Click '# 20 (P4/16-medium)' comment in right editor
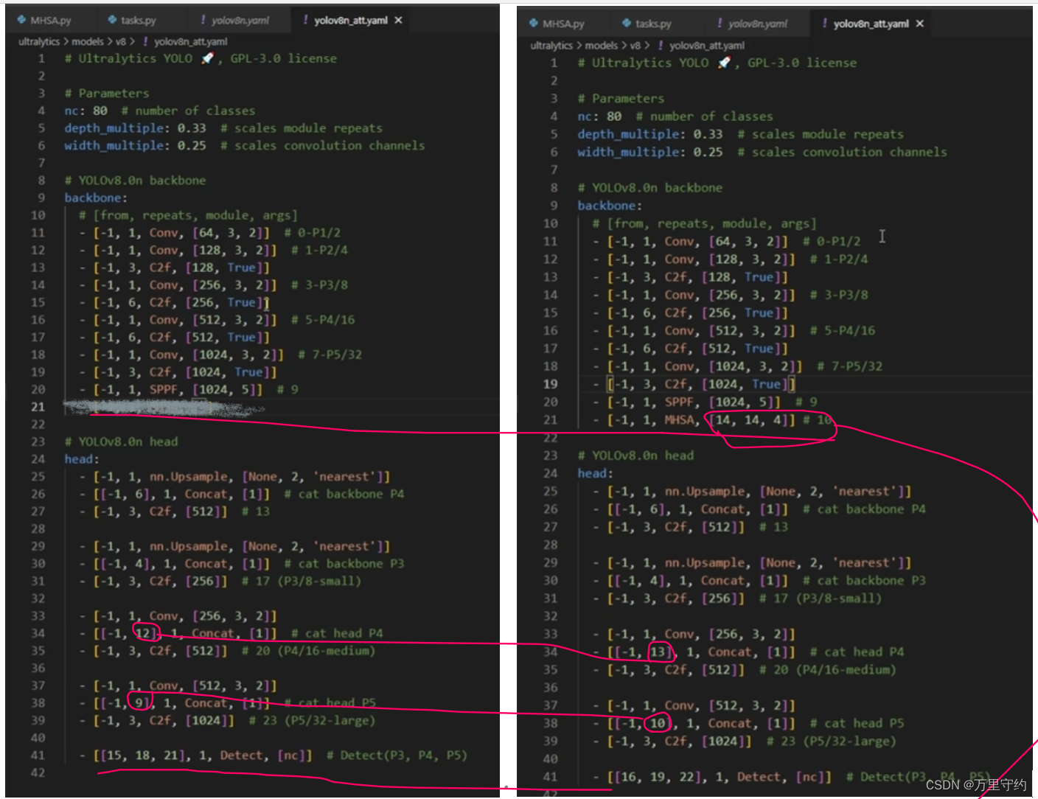This screenshot has height=799, width=1038. 827,670
